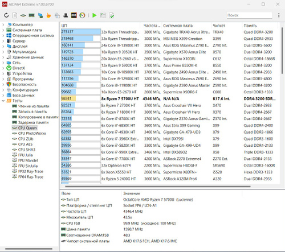
Task: Expand the Хранение данных tree node
Action: [x=3, y=57]
